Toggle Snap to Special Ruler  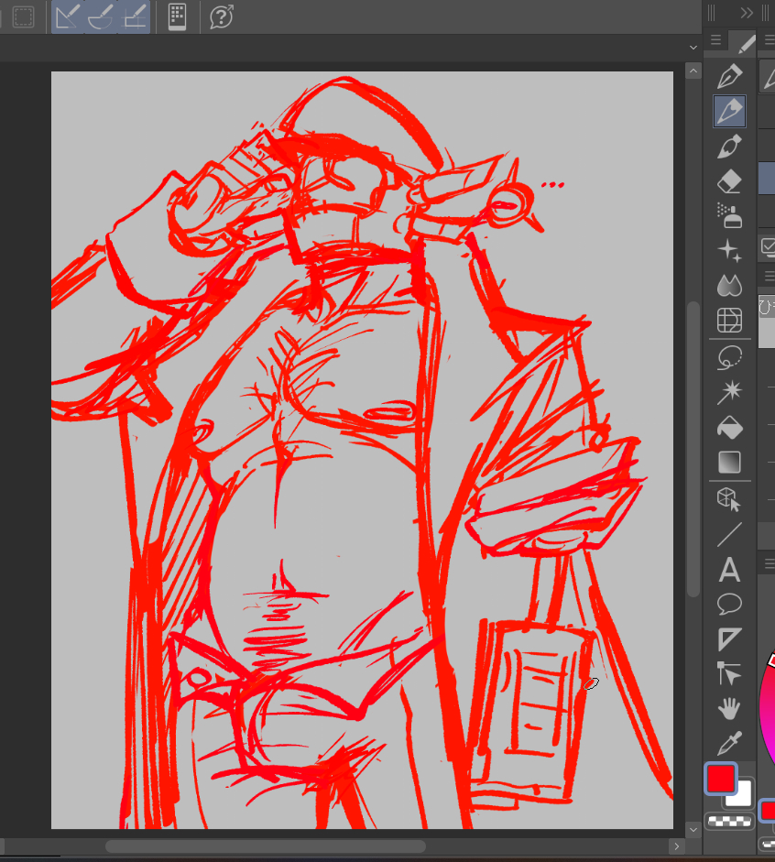coord(101,16)
